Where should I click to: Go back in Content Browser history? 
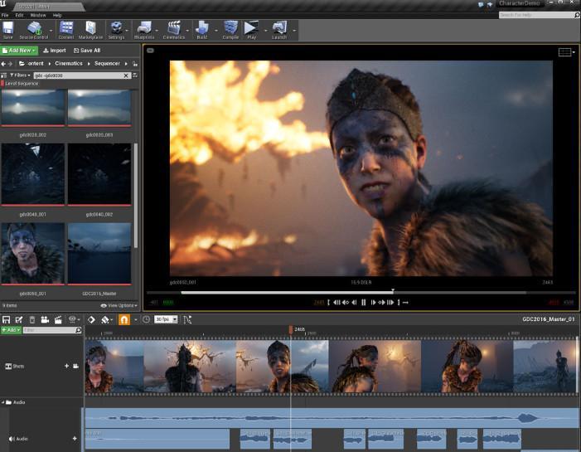pyautogui.click(x=3, y=64)
